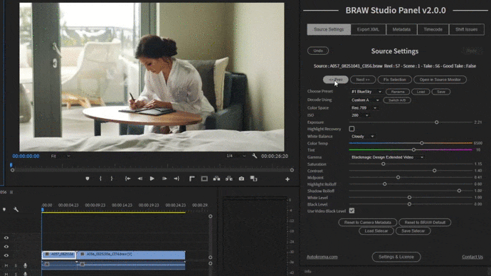
Task: Click the Saturation slider handle
Action: click(x=384, y=164)
